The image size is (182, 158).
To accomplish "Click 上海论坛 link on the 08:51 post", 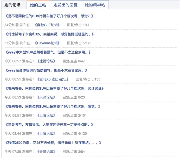I will tap(46, 116).
